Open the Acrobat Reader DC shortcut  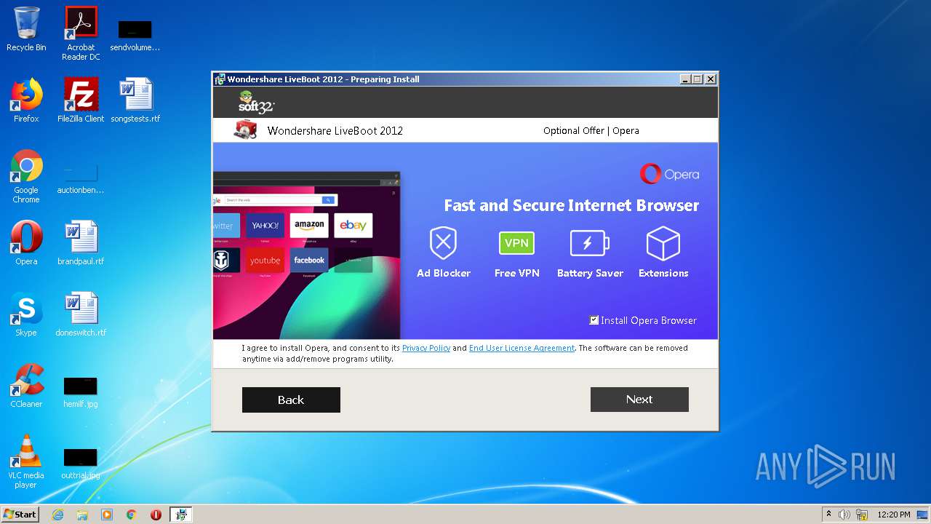tap(81, 33)
